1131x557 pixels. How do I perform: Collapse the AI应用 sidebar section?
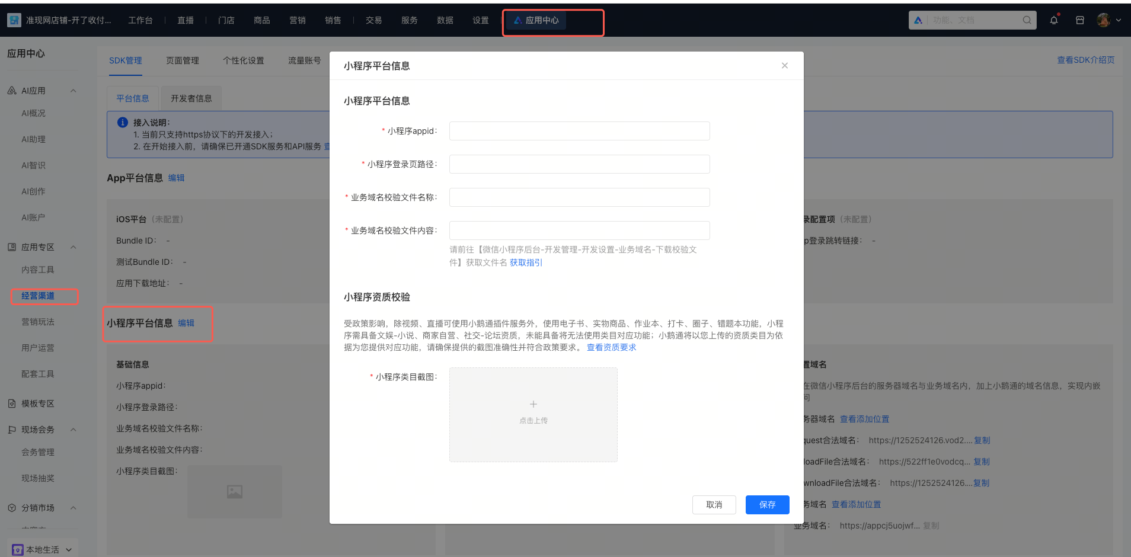(74, 91)
